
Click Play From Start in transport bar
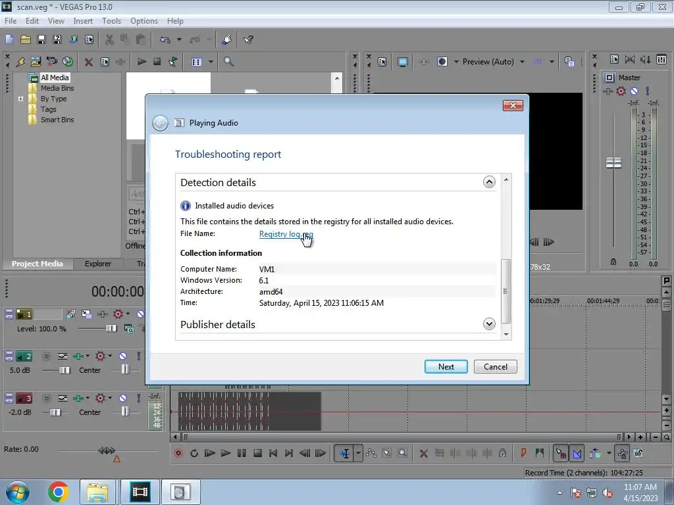(210, 453)
